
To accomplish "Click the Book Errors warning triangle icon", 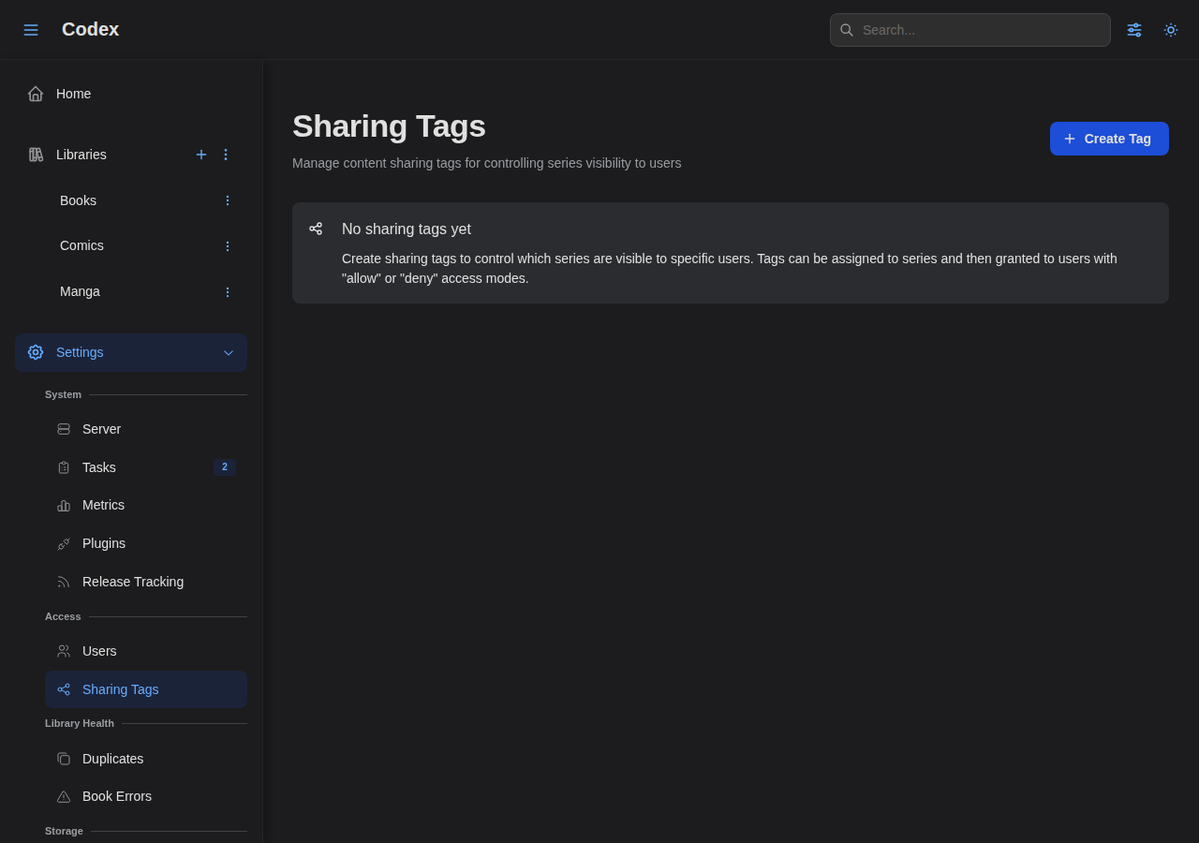I will pyautogui.click(x=64, y=797).
